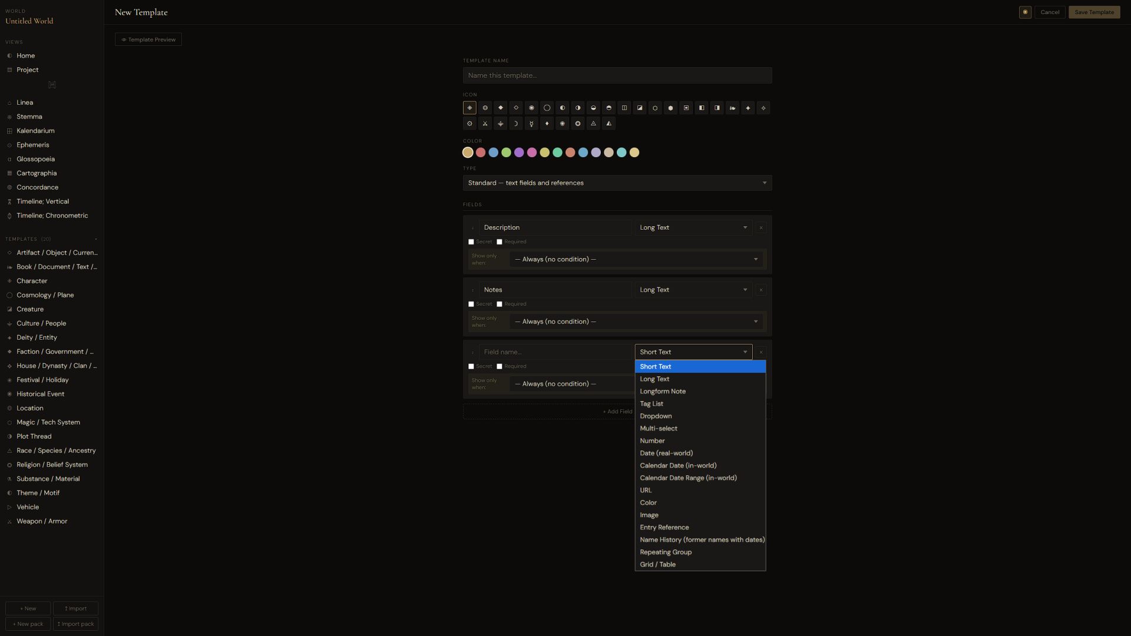Screen dimensions: 1131x636
Task: Choose the filled diamond template icon
Action: click(x=500, y=108)
